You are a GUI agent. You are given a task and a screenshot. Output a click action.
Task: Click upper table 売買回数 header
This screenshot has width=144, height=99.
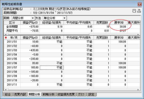coord(102,23)
